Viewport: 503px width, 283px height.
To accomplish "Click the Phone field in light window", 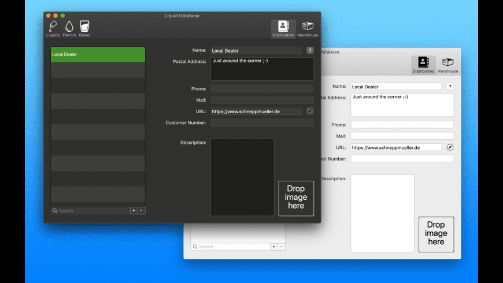I will click(x=402, y=125).
